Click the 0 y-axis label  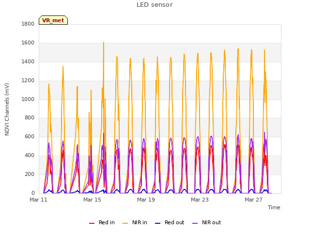33,193
